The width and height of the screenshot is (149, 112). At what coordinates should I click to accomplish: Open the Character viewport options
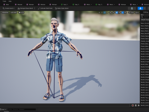5,12
